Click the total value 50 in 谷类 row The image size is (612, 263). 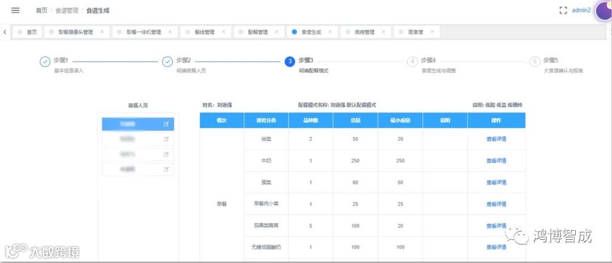pyautogui.click(x=355, y=139)
